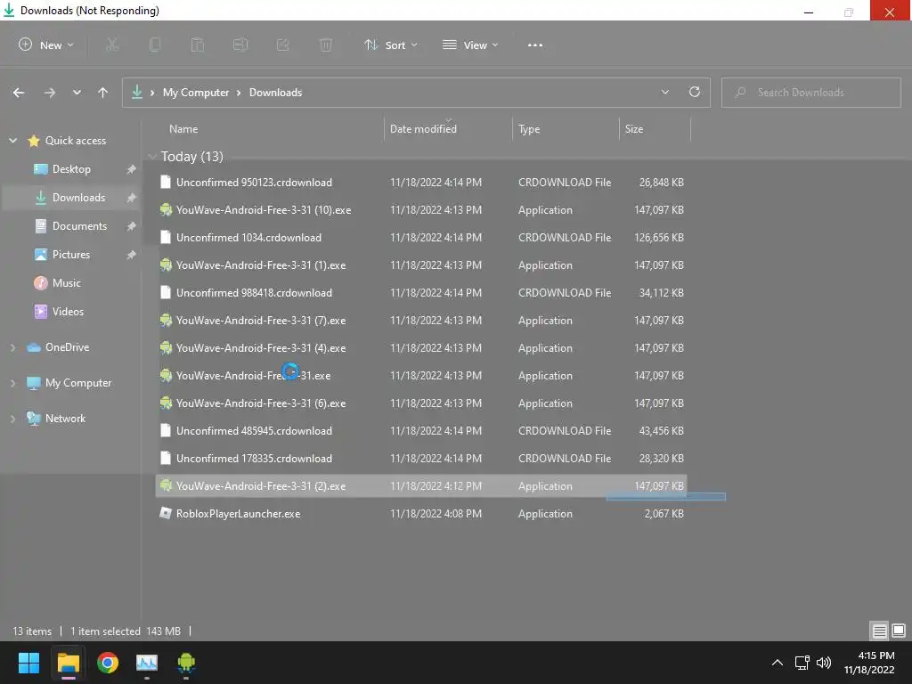The height and width of the screenshot is (684, 912).
Task: Open the New dropdown menu
Action: pos(46,45)
